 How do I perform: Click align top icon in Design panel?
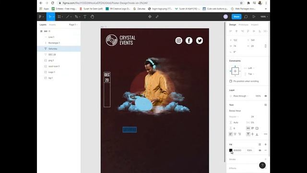[248, 31]
